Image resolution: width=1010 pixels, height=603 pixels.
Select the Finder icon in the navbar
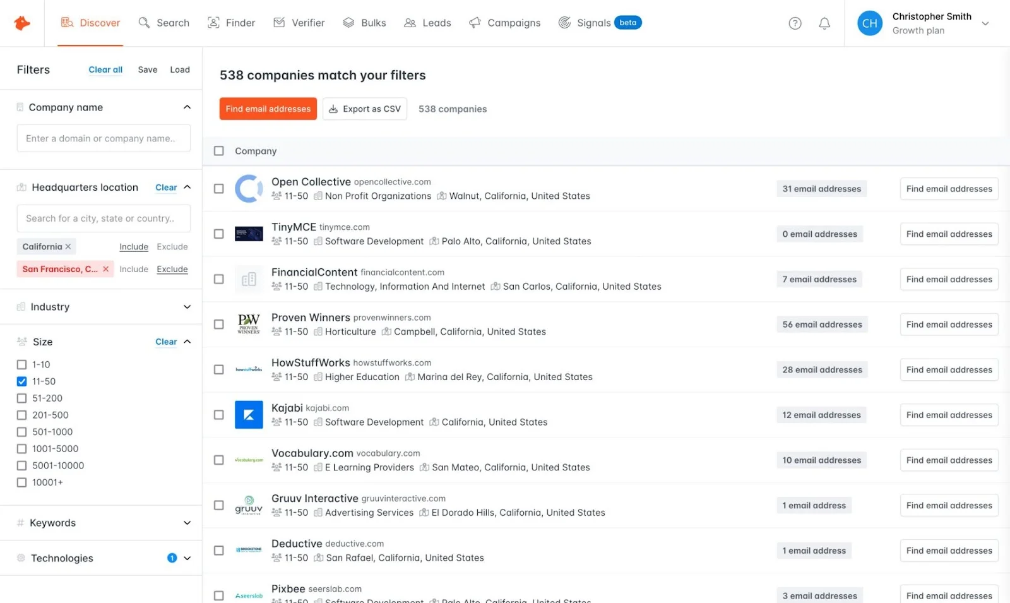pyautogui.click(x=213, y=22)
